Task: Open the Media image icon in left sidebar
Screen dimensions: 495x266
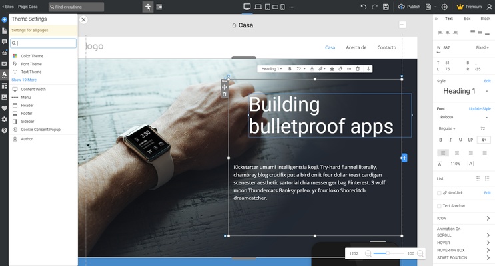Action: (4, 97)
